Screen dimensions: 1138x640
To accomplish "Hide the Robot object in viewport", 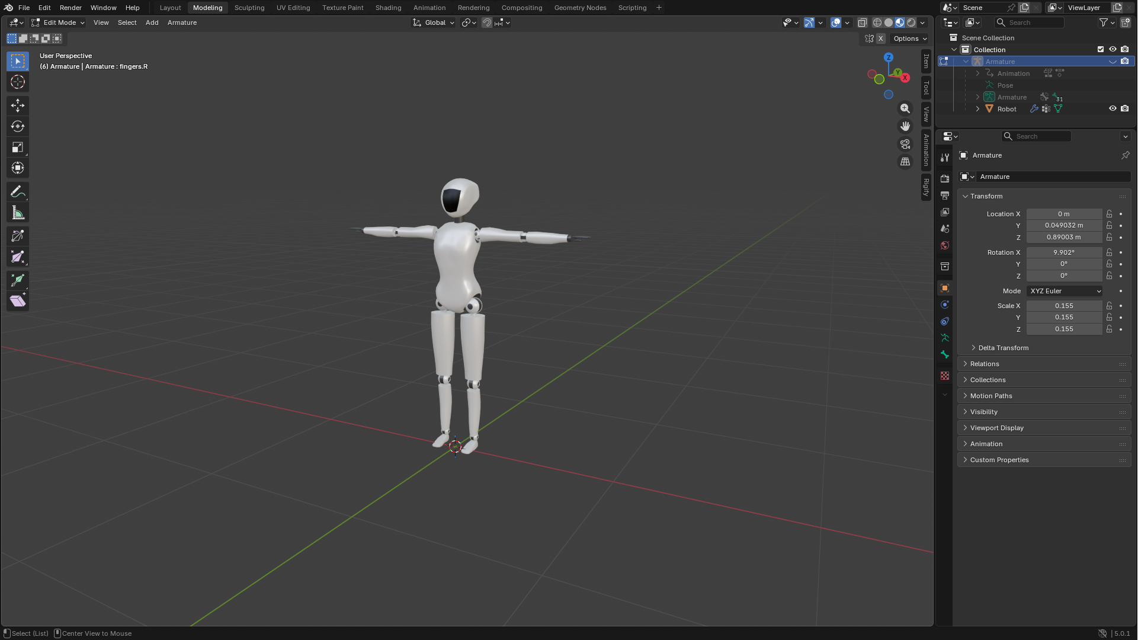I will click(1113, 108).
